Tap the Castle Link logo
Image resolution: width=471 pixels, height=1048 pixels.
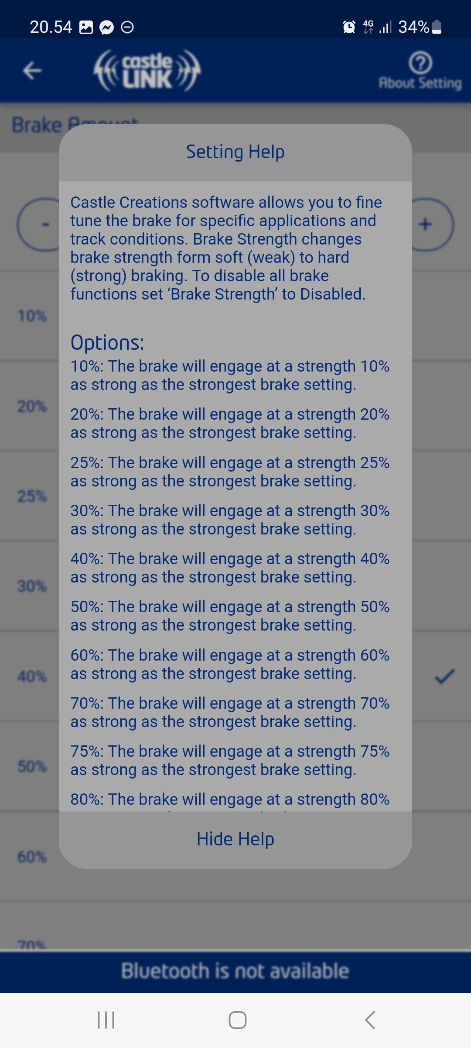[x=147, y=70]
